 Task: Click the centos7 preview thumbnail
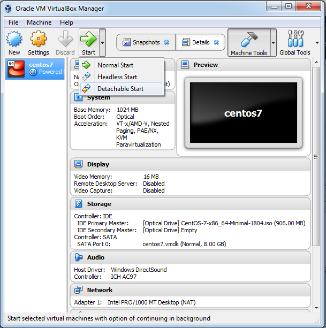(244, 112)
